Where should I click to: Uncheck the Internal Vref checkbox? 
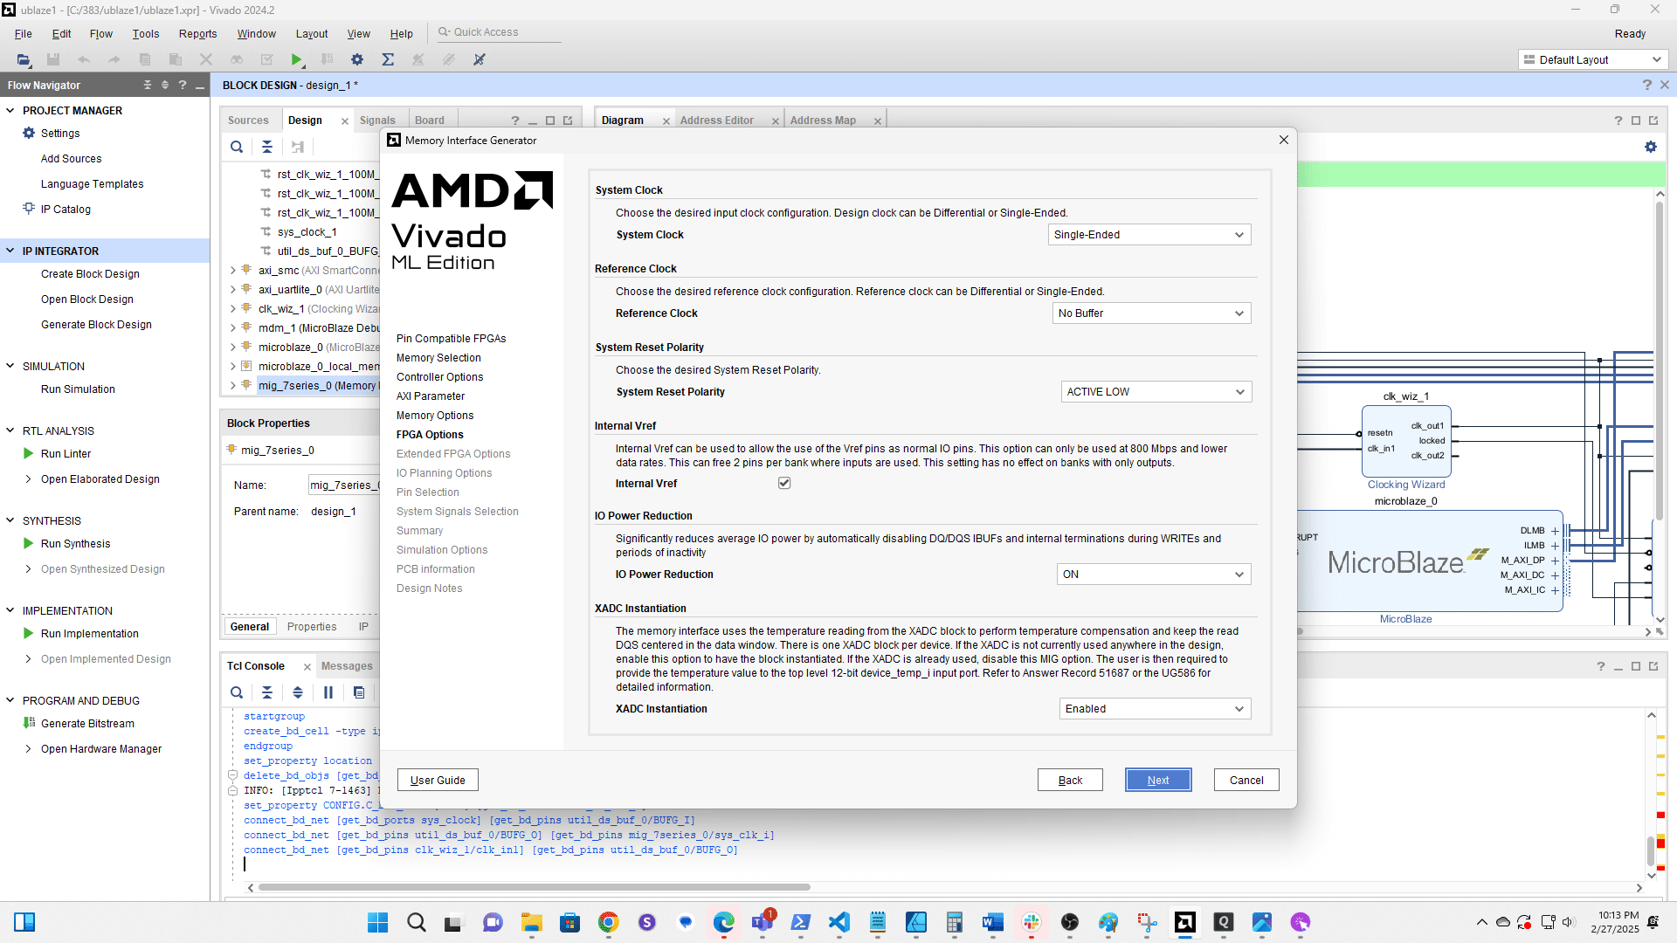click(783, 482)
